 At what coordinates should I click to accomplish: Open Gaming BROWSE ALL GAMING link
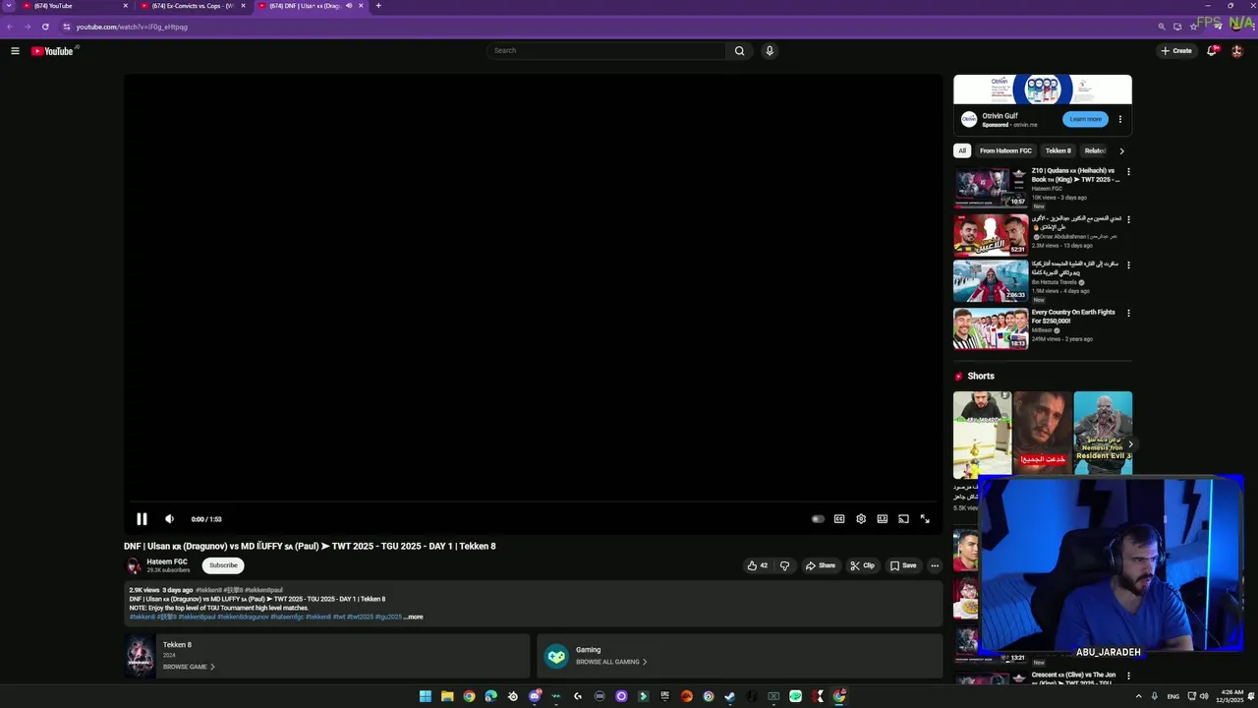pyautogui.click(x=611, y=662)
